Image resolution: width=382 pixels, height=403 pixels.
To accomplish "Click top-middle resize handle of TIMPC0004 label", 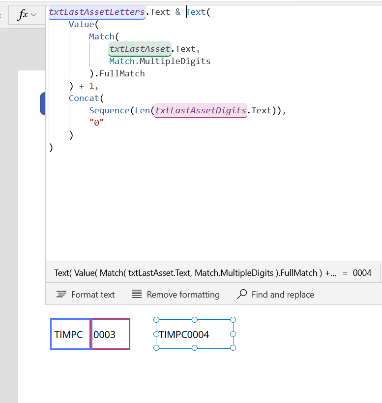I will [195, 320].
